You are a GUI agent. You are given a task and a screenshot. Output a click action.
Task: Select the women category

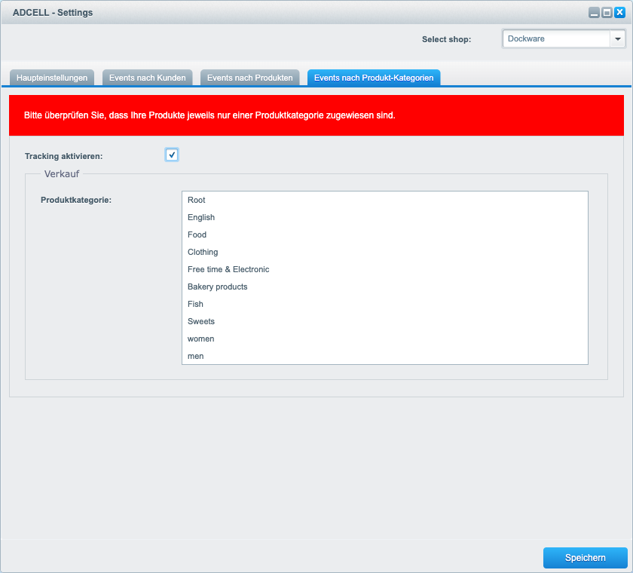click(x=385, y=339)
